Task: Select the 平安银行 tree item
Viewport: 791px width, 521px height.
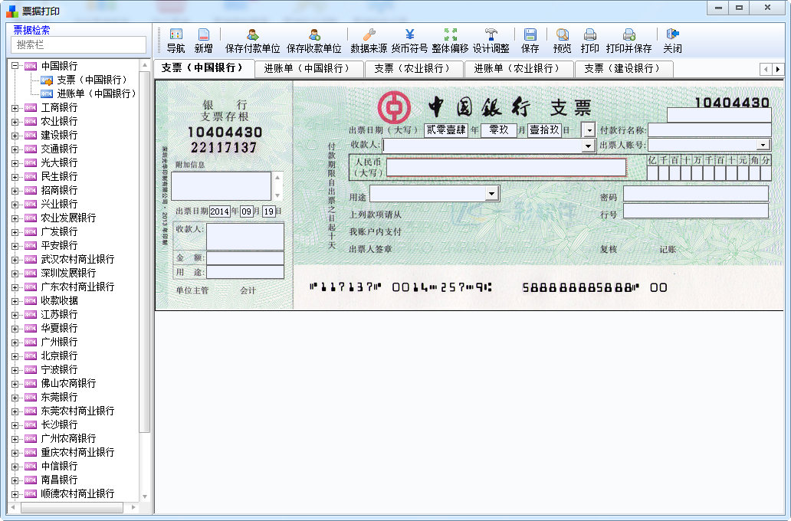Action: (x=59, y=246)
